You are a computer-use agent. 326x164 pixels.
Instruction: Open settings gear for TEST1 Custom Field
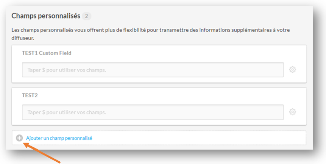coord(292,70)
